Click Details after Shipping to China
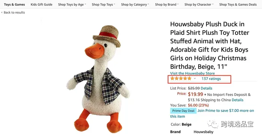Viewport: 262px width, 136px height. 237,100
